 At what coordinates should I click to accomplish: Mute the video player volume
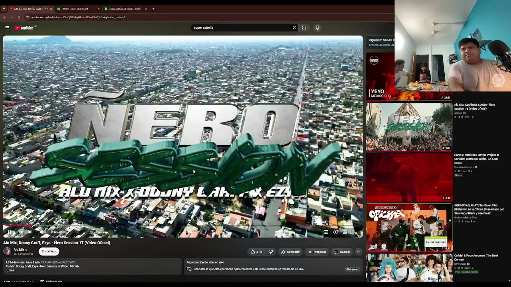[x=42, y=232]
